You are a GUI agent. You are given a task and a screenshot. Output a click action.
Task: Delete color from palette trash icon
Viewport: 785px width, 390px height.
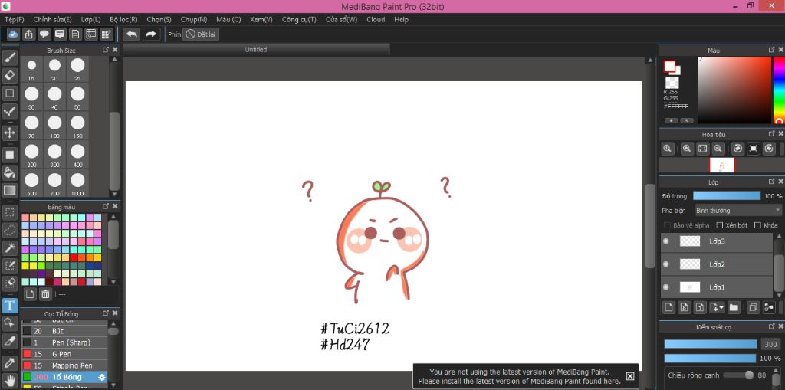pos(45,294)
